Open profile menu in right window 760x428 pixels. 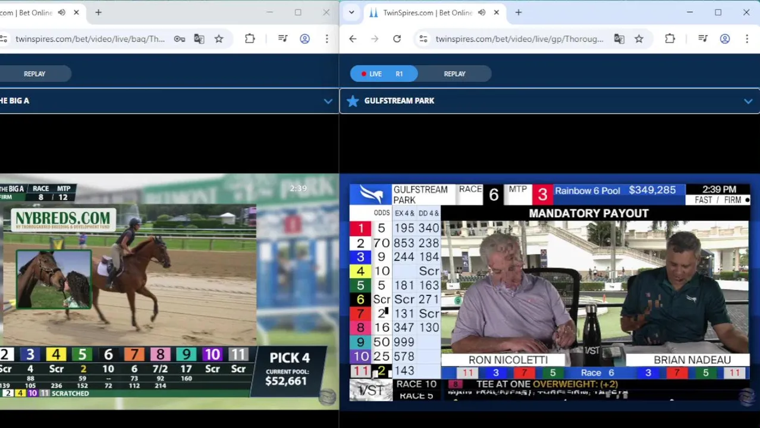point(724,39)
